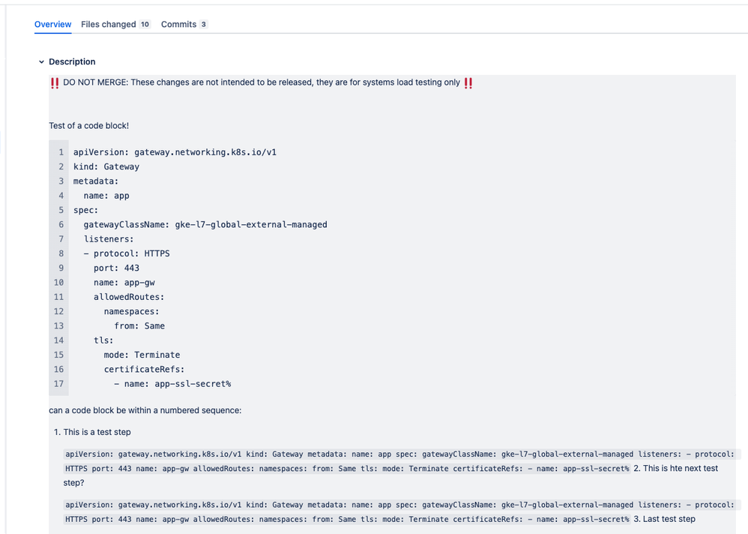Click the blue underline indicator under Overview
The image size is (748, 534).
[52, 32]
